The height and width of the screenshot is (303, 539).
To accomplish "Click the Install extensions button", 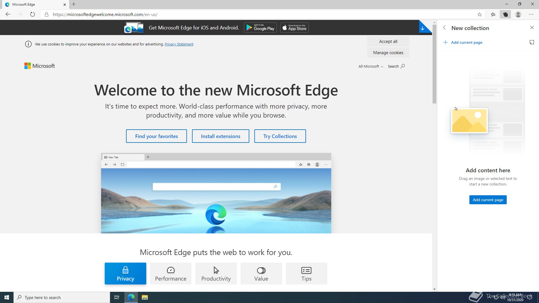I will pyautogui.click(x=221, y=136).
